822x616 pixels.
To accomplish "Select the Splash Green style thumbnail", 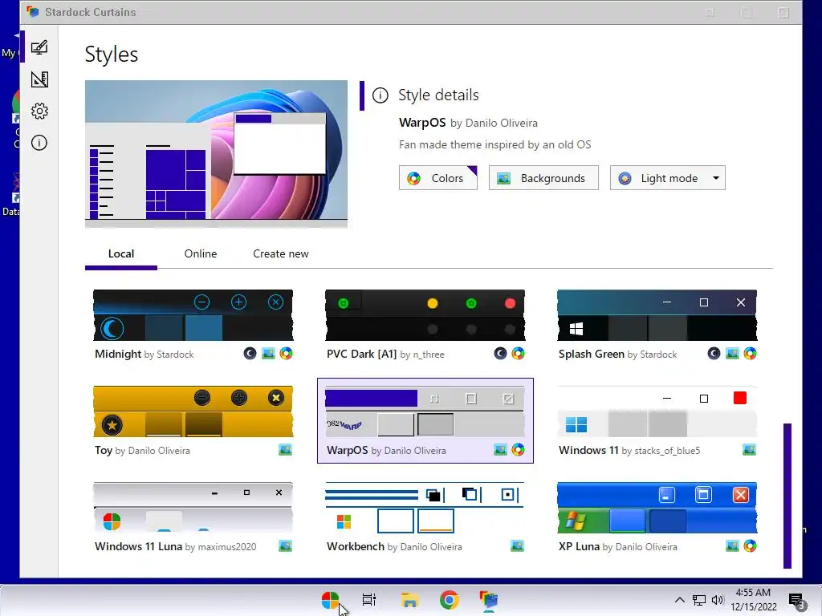I will [x=657, y=315].
